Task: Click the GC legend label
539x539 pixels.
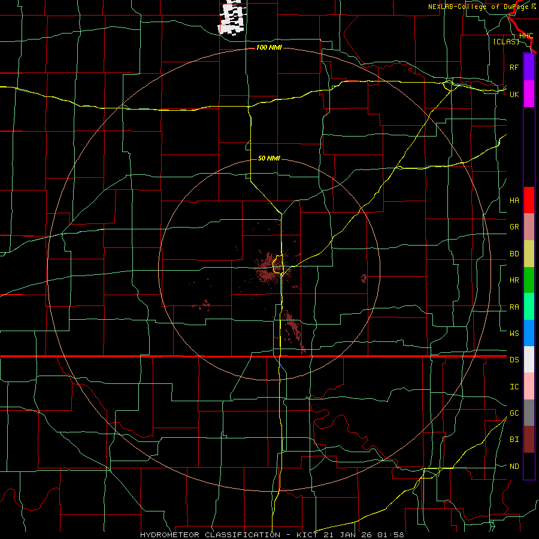Action: [514, 413]
